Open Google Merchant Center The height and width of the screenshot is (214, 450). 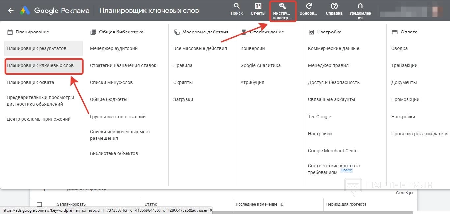(x=334, y=151)
